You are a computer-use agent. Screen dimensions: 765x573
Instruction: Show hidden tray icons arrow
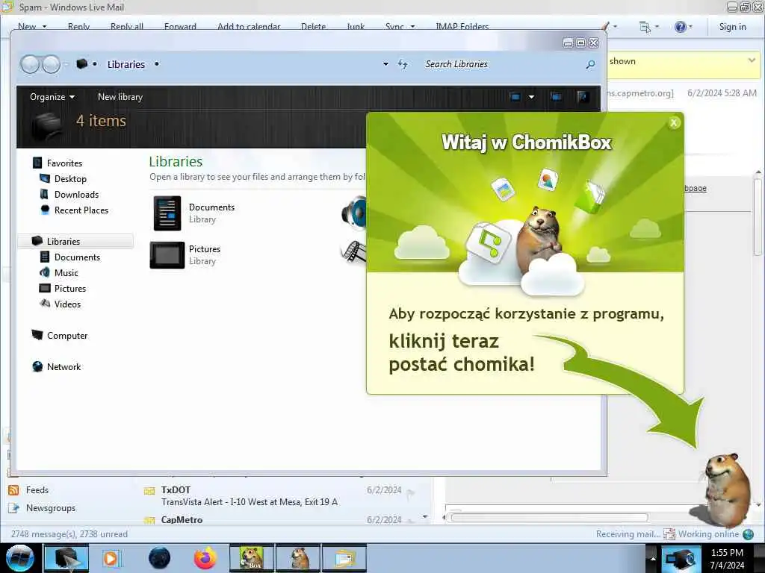coord(652,558)
